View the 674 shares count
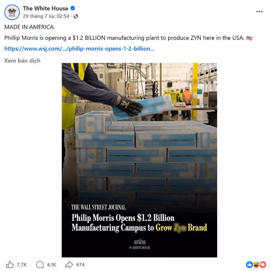 pos(80,265)
